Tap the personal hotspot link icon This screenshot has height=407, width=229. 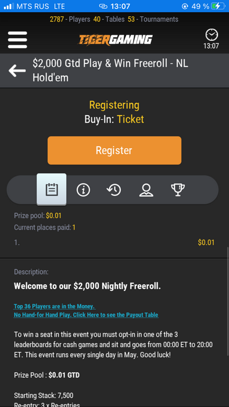point(103,6)
